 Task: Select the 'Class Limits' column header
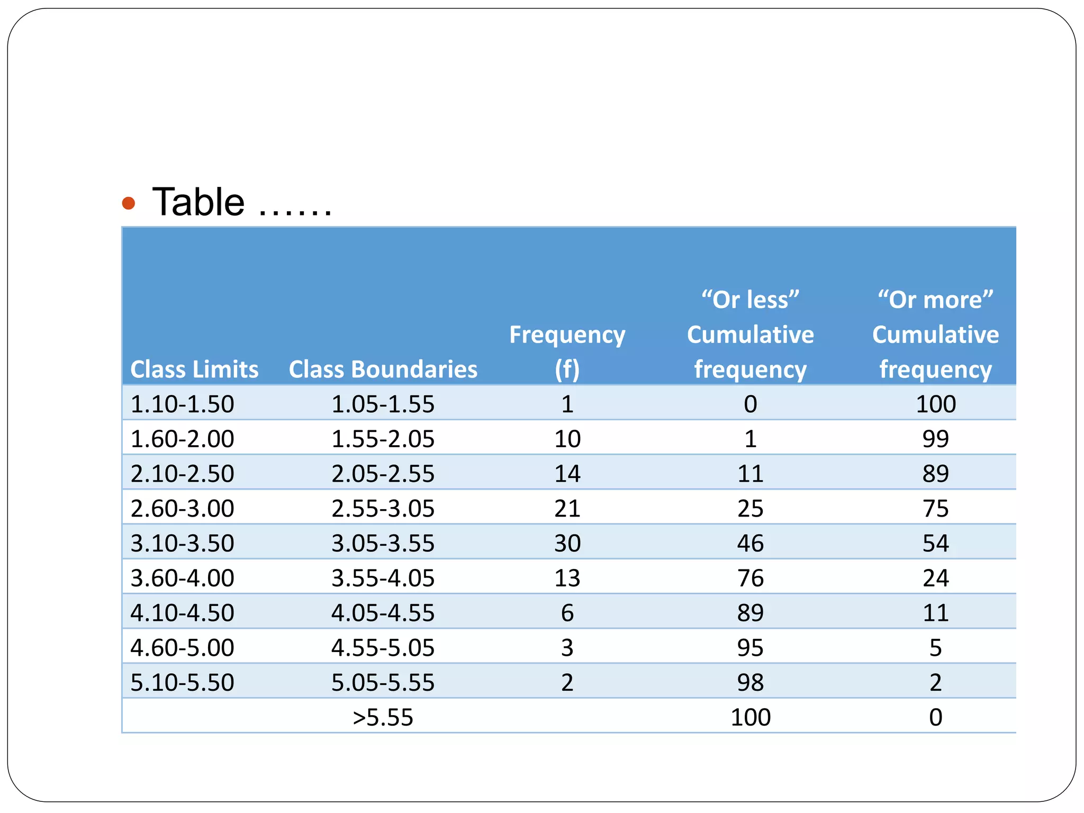tap(194, 369)
